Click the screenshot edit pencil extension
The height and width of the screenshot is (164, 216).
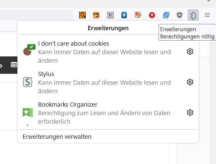tap(138, 15)
